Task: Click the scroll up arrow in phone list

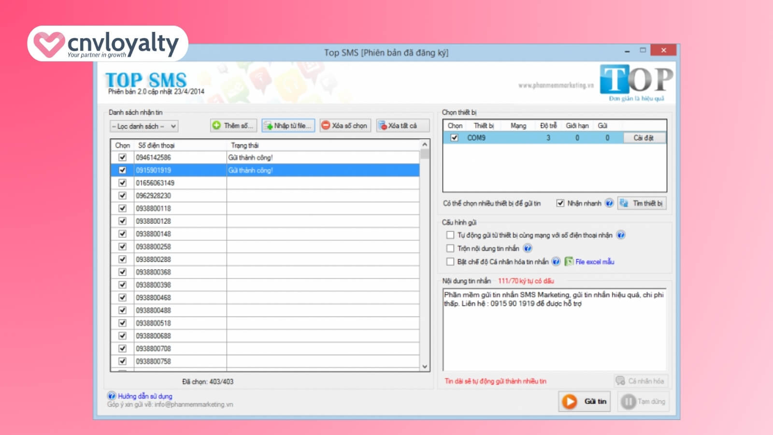Action: tap(425, 145)
